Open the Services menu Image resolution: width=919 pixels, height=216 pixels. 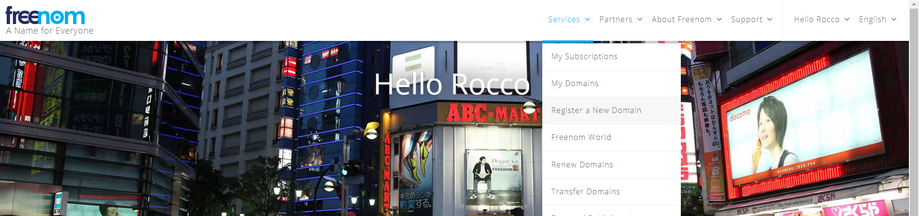pos(569,19)
